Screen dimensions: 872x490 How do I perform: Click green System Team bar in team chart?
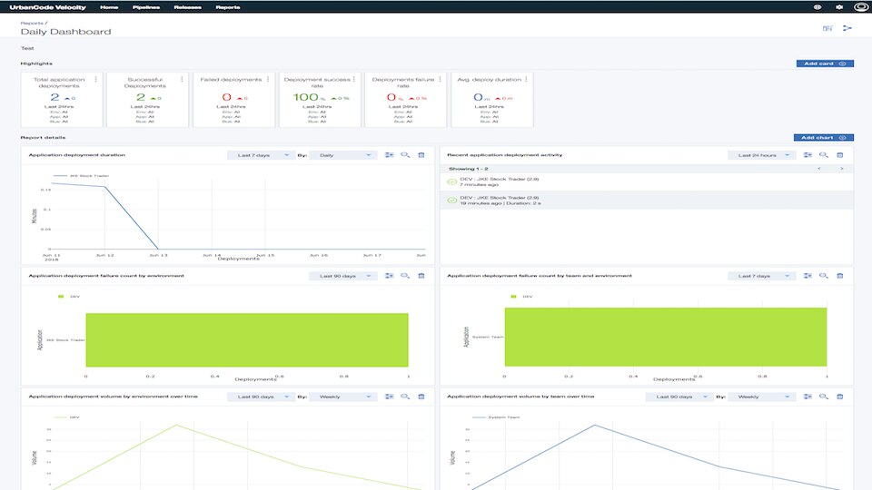[665, 337]
